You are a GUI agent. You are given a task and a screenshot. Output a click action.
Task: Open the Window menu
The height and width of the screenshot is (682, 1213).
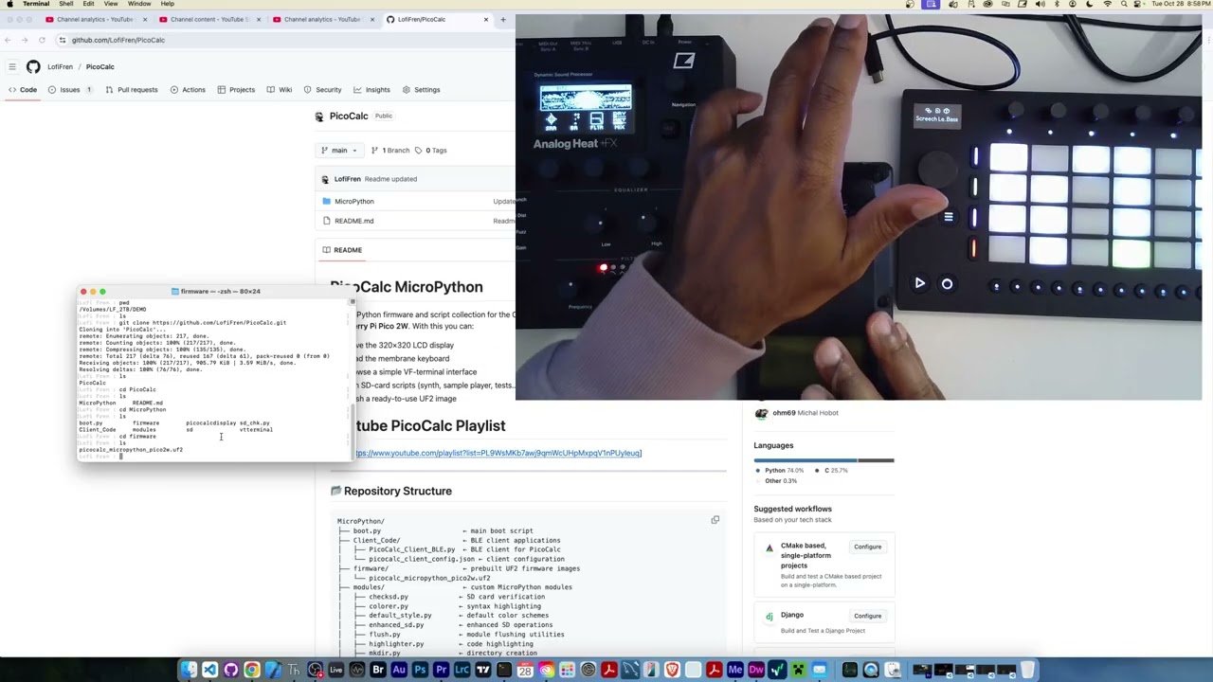(139, 4)
